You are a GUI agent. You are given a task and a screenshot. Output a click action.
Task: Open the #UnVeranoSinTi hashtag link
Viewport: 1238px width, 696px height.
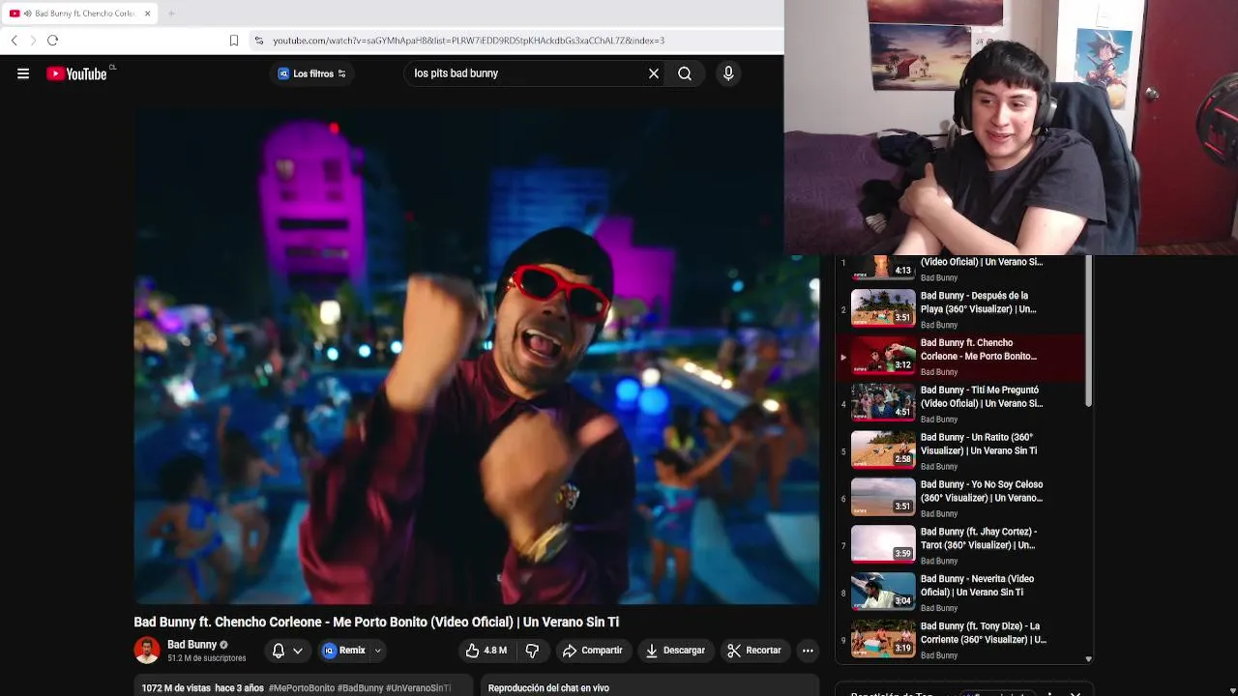pyautogui.click(x=418, y=688)
